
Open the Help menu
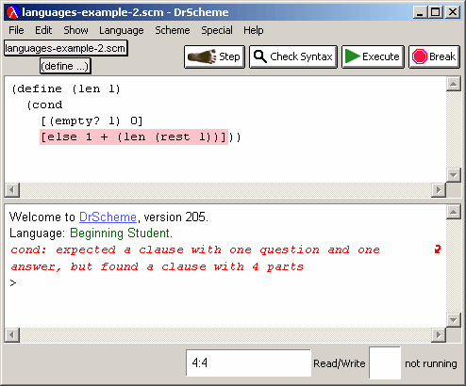coord(254,30)
